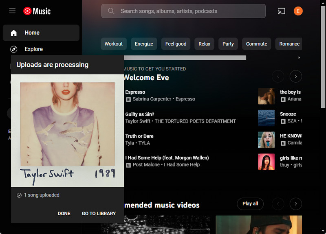The height and width of the screenshot is (234, 326).
Task: Click the explicit badge beside Camila
Action: point(283,143)
